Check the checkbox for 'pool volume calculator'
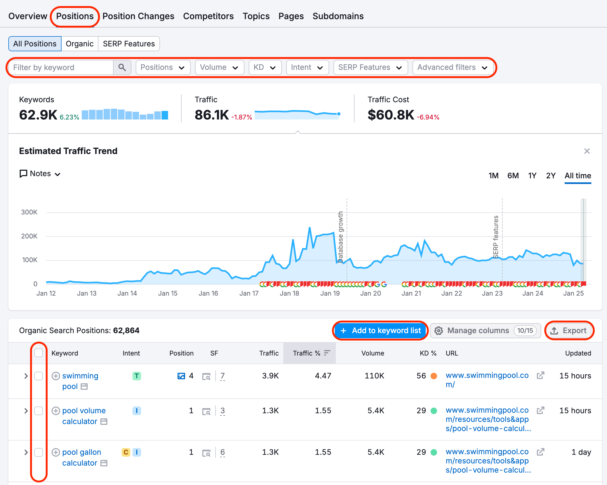The width and height of the screenshot is (607, 485). coord(39,411)
